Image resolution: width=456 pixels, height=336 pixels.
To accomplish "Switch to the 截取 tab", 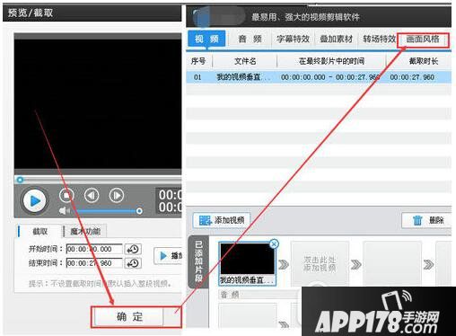I will click(39, 231).
